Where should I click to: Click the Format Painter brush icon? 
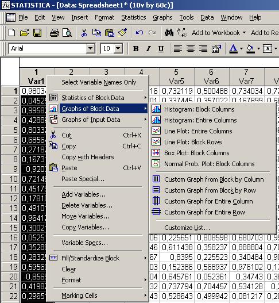click(x=122, y=33)
